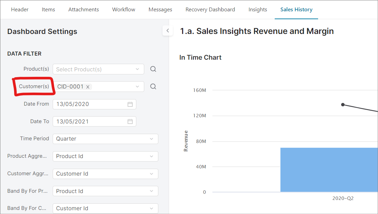Open the Date To calendar picker

(130, 121)
